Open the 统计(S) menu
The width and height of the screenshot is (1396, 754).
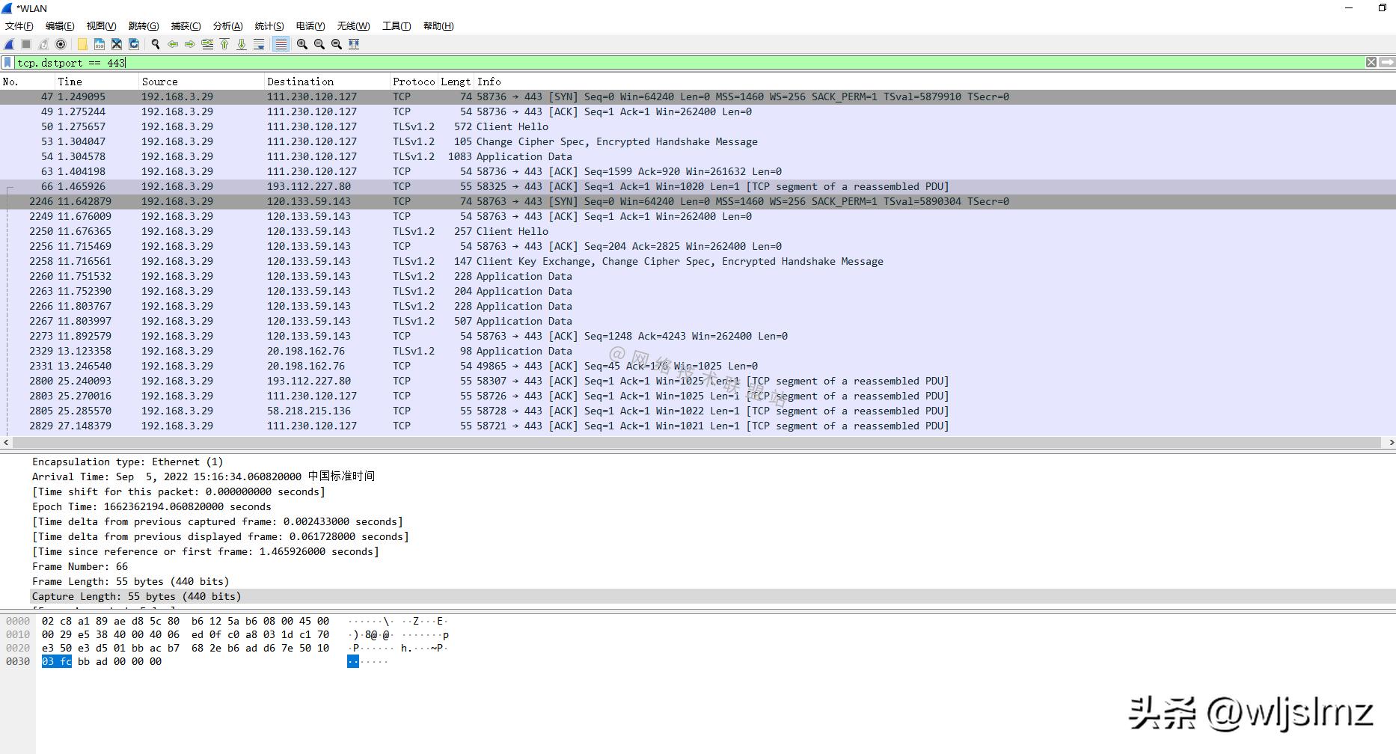[269, 26]
